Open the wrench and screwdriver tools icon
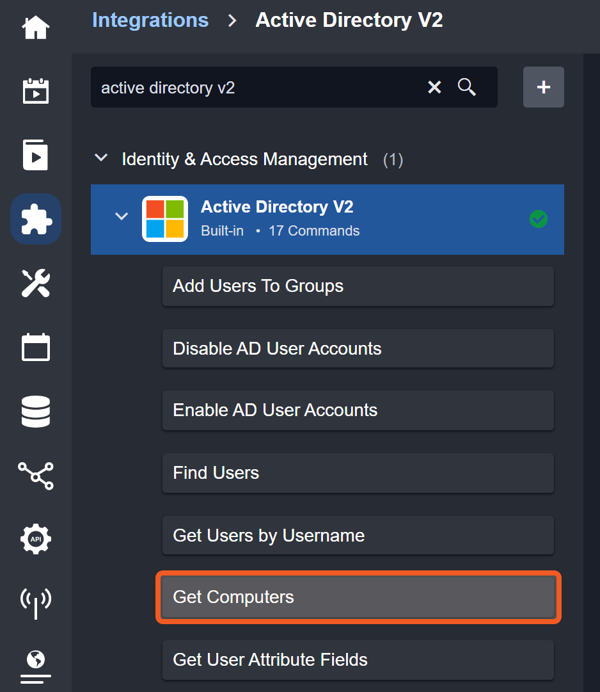Image resolution: width=600 pixels, height=692 pixels. 35,283
